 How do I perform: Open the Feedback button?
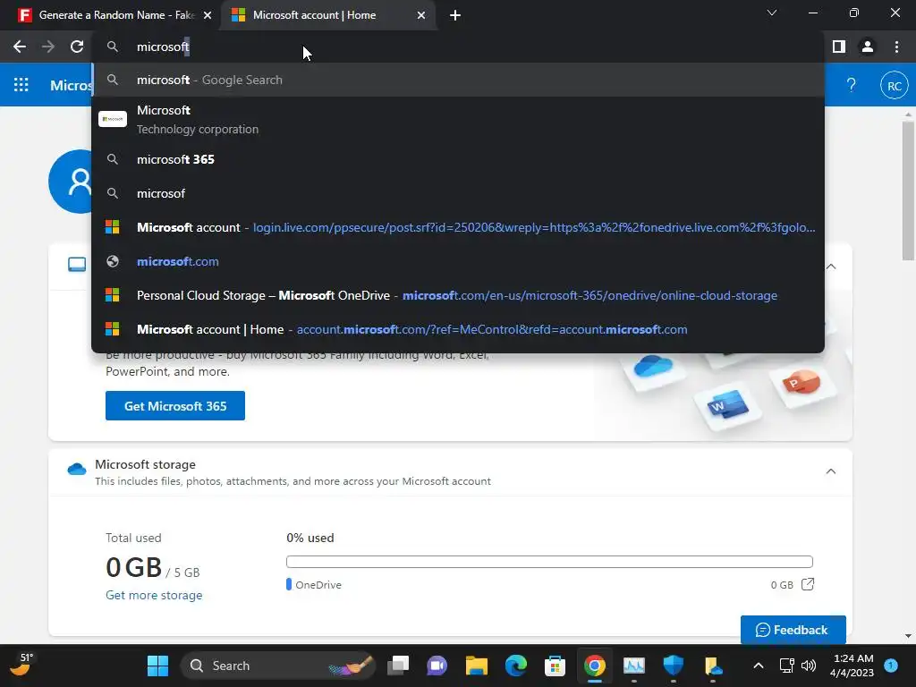coord(793,630)
